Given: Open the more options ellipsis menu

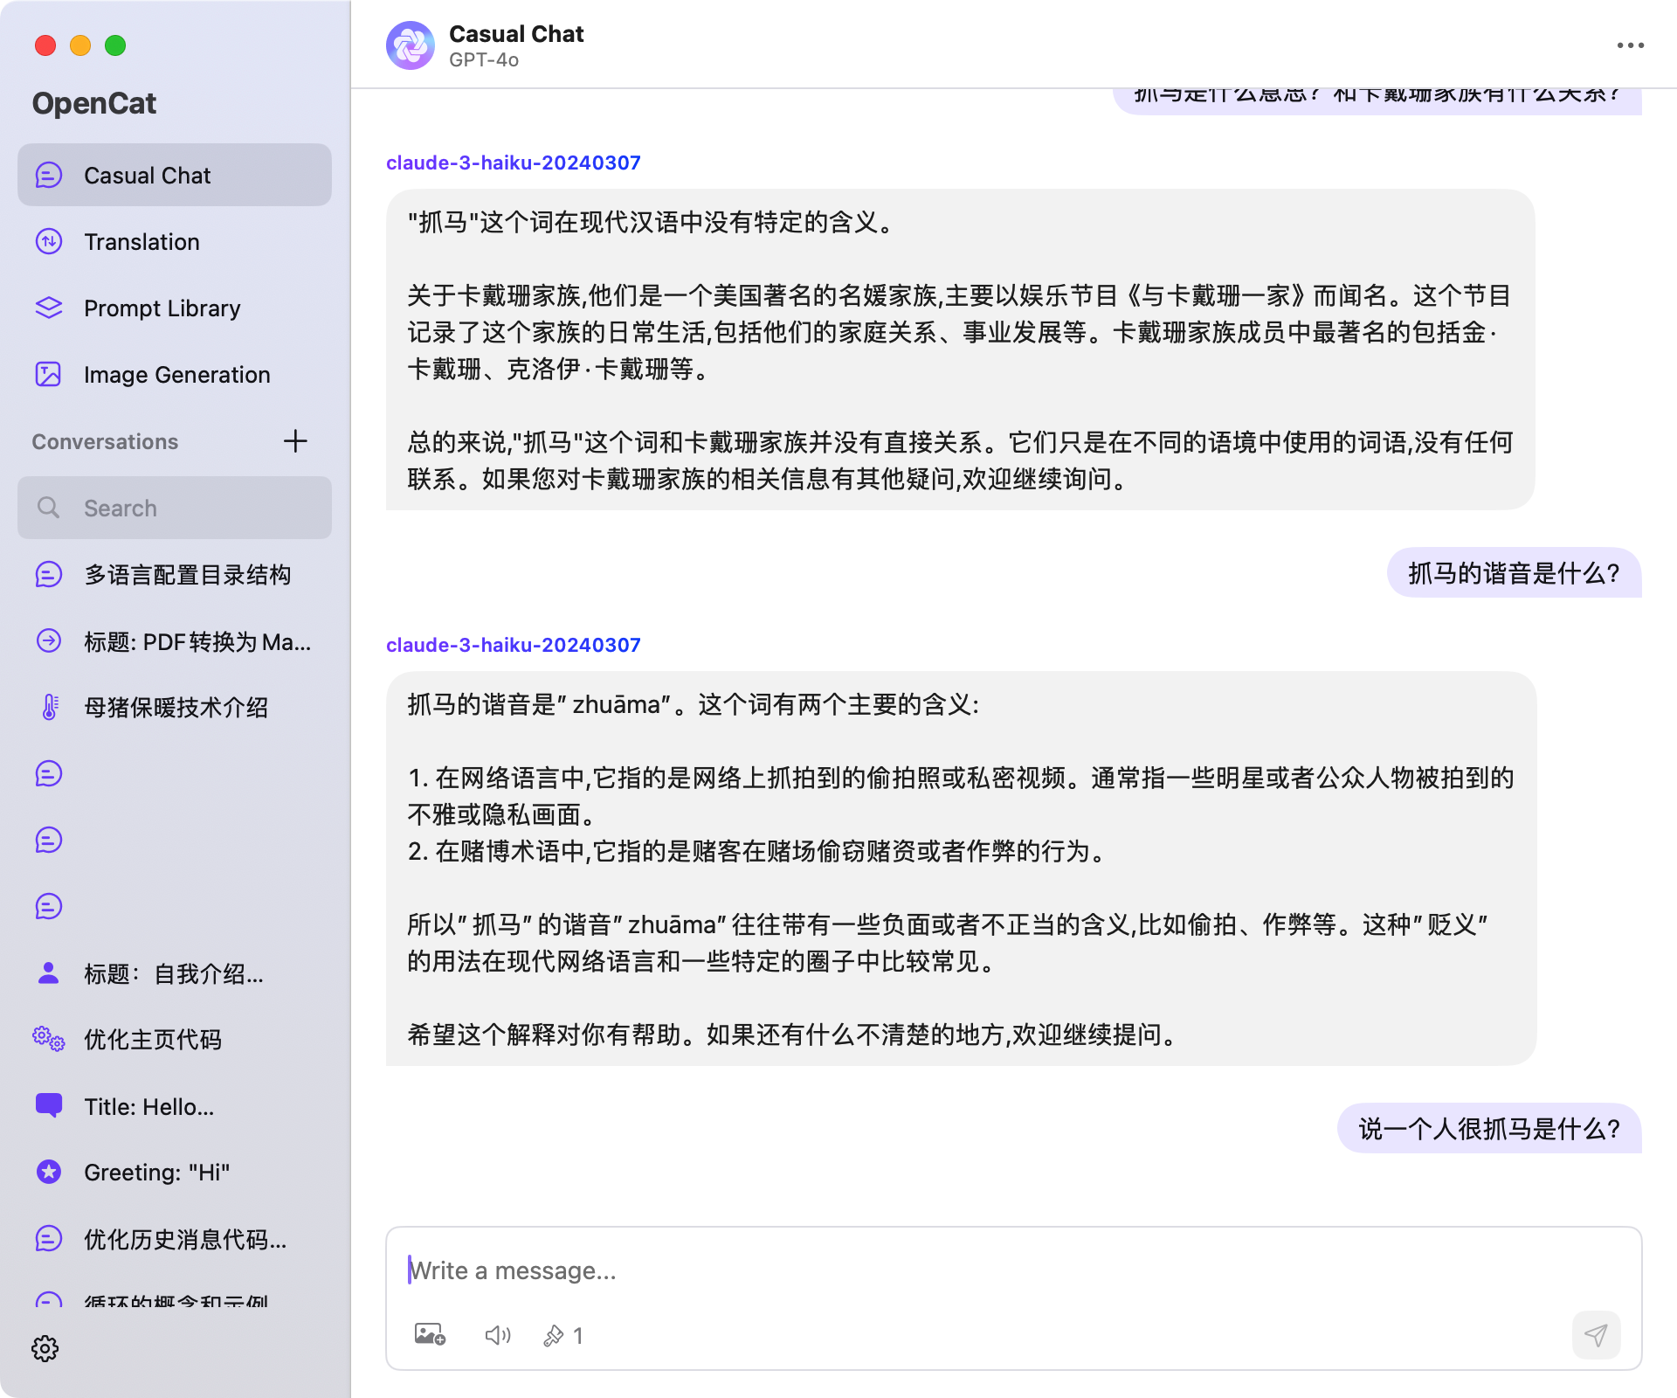Looking at the screenshot, I should coord(1630,45).
